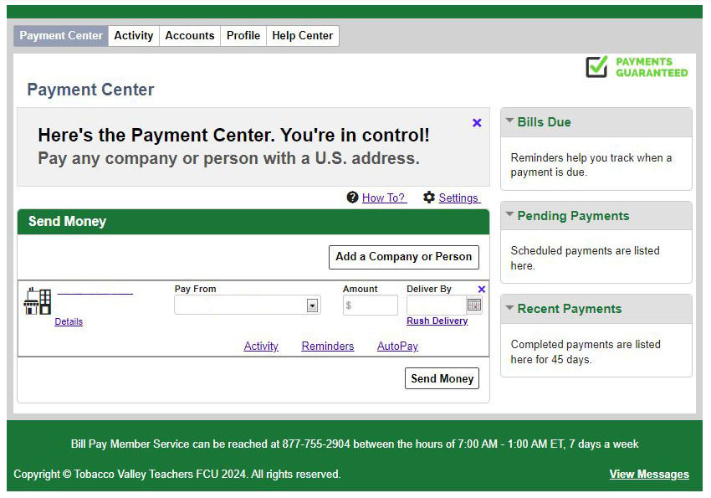
Task: Click into the Amount input field
Action: pyautogui.click(x=371, y=305)
